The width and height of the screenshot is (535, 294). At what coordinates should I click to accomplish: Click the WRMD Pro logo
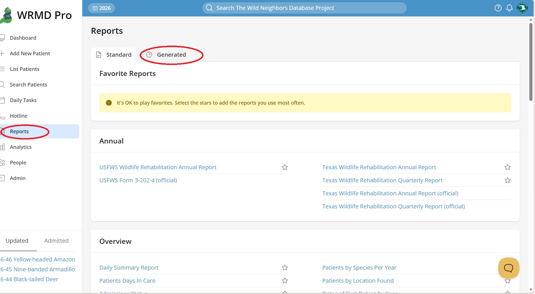[36, 15]
